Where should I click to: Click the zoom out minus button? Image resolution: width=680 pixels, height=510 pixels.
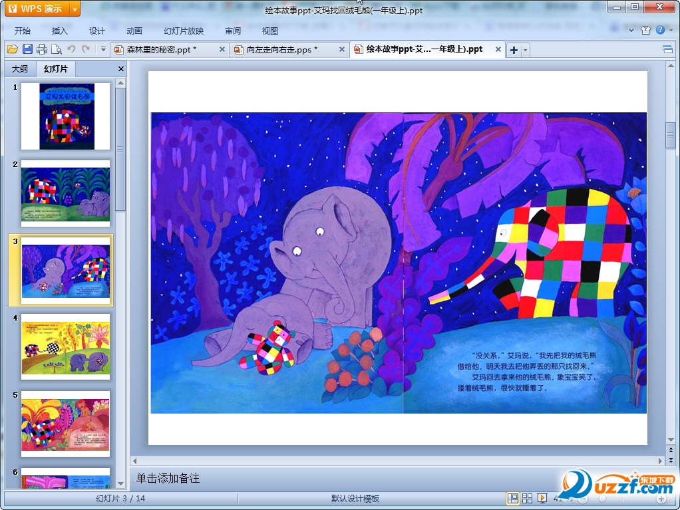pyautogui.click(x=584, y=499)
